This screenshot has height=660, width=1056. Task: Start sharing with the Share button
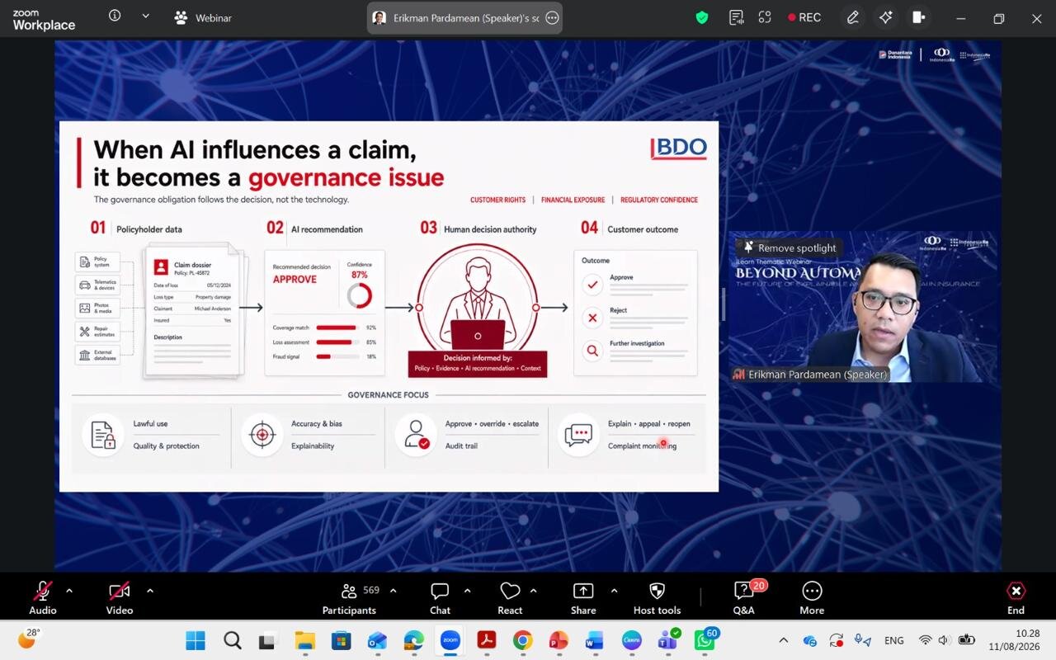point(583,597)
